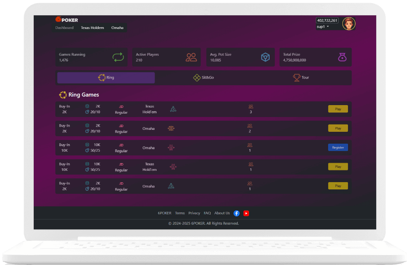Select Omaha in the top navigation
The width and height of the screenshot is (408, 265).
tap(117, 28)
